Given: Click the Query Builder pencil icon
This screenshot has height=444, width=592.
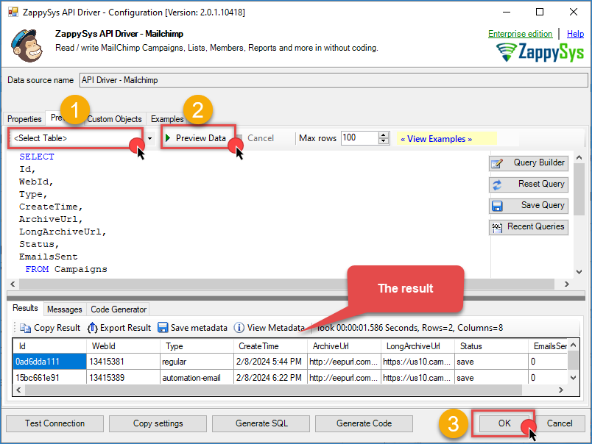Looking at the screenshot, I should [497, 164].
